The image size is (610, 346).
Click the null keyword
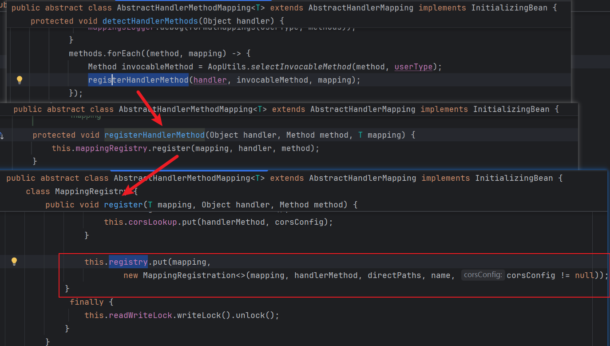584,275
